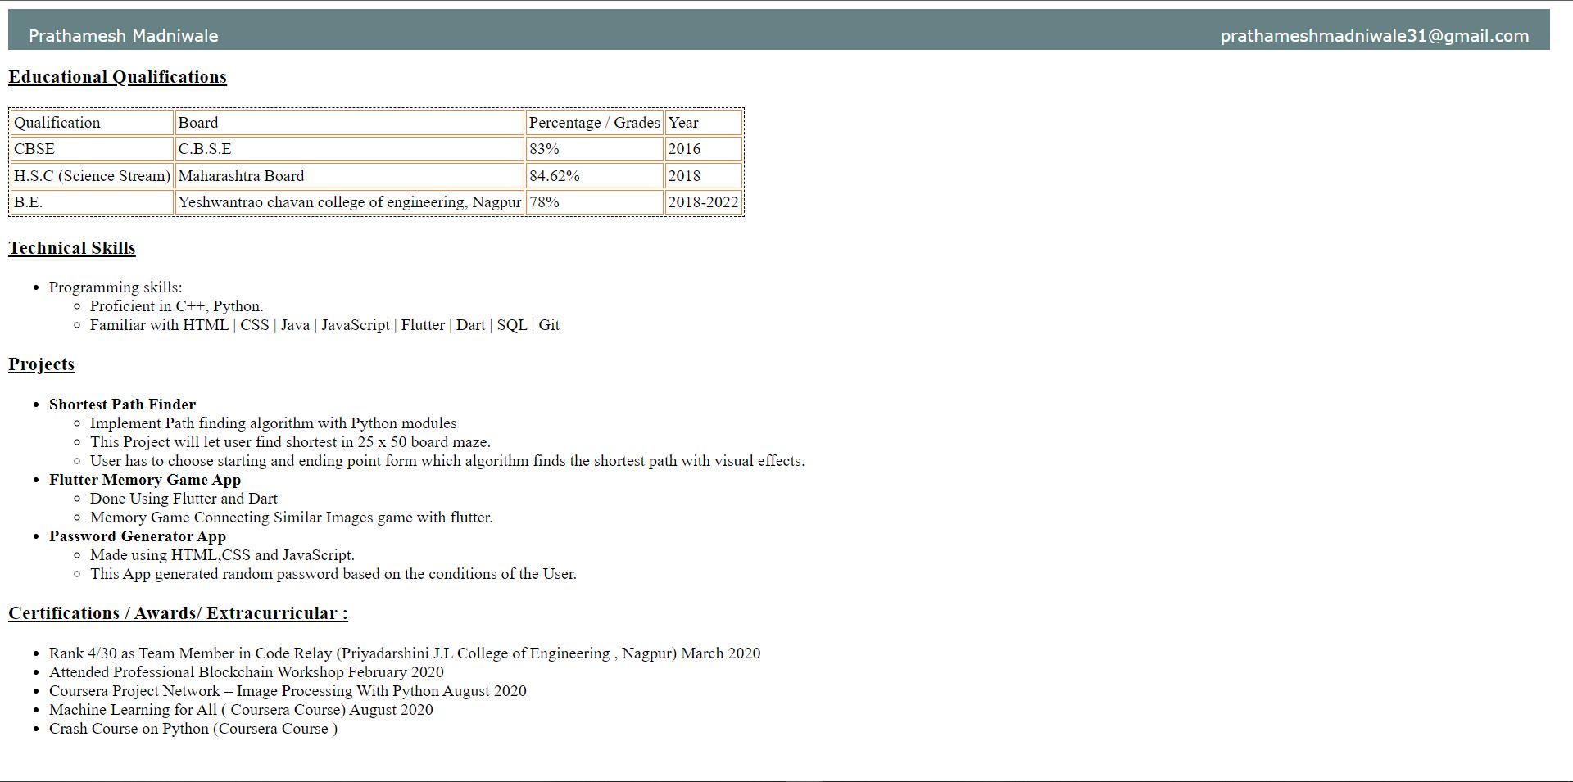This screenshot has height=782, width=1573.
Task: Select the Percentage / Grades header cell
Action: [x=594, y=123]
